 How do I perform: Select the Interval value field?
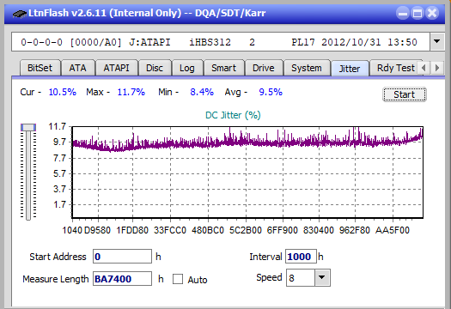301,257
